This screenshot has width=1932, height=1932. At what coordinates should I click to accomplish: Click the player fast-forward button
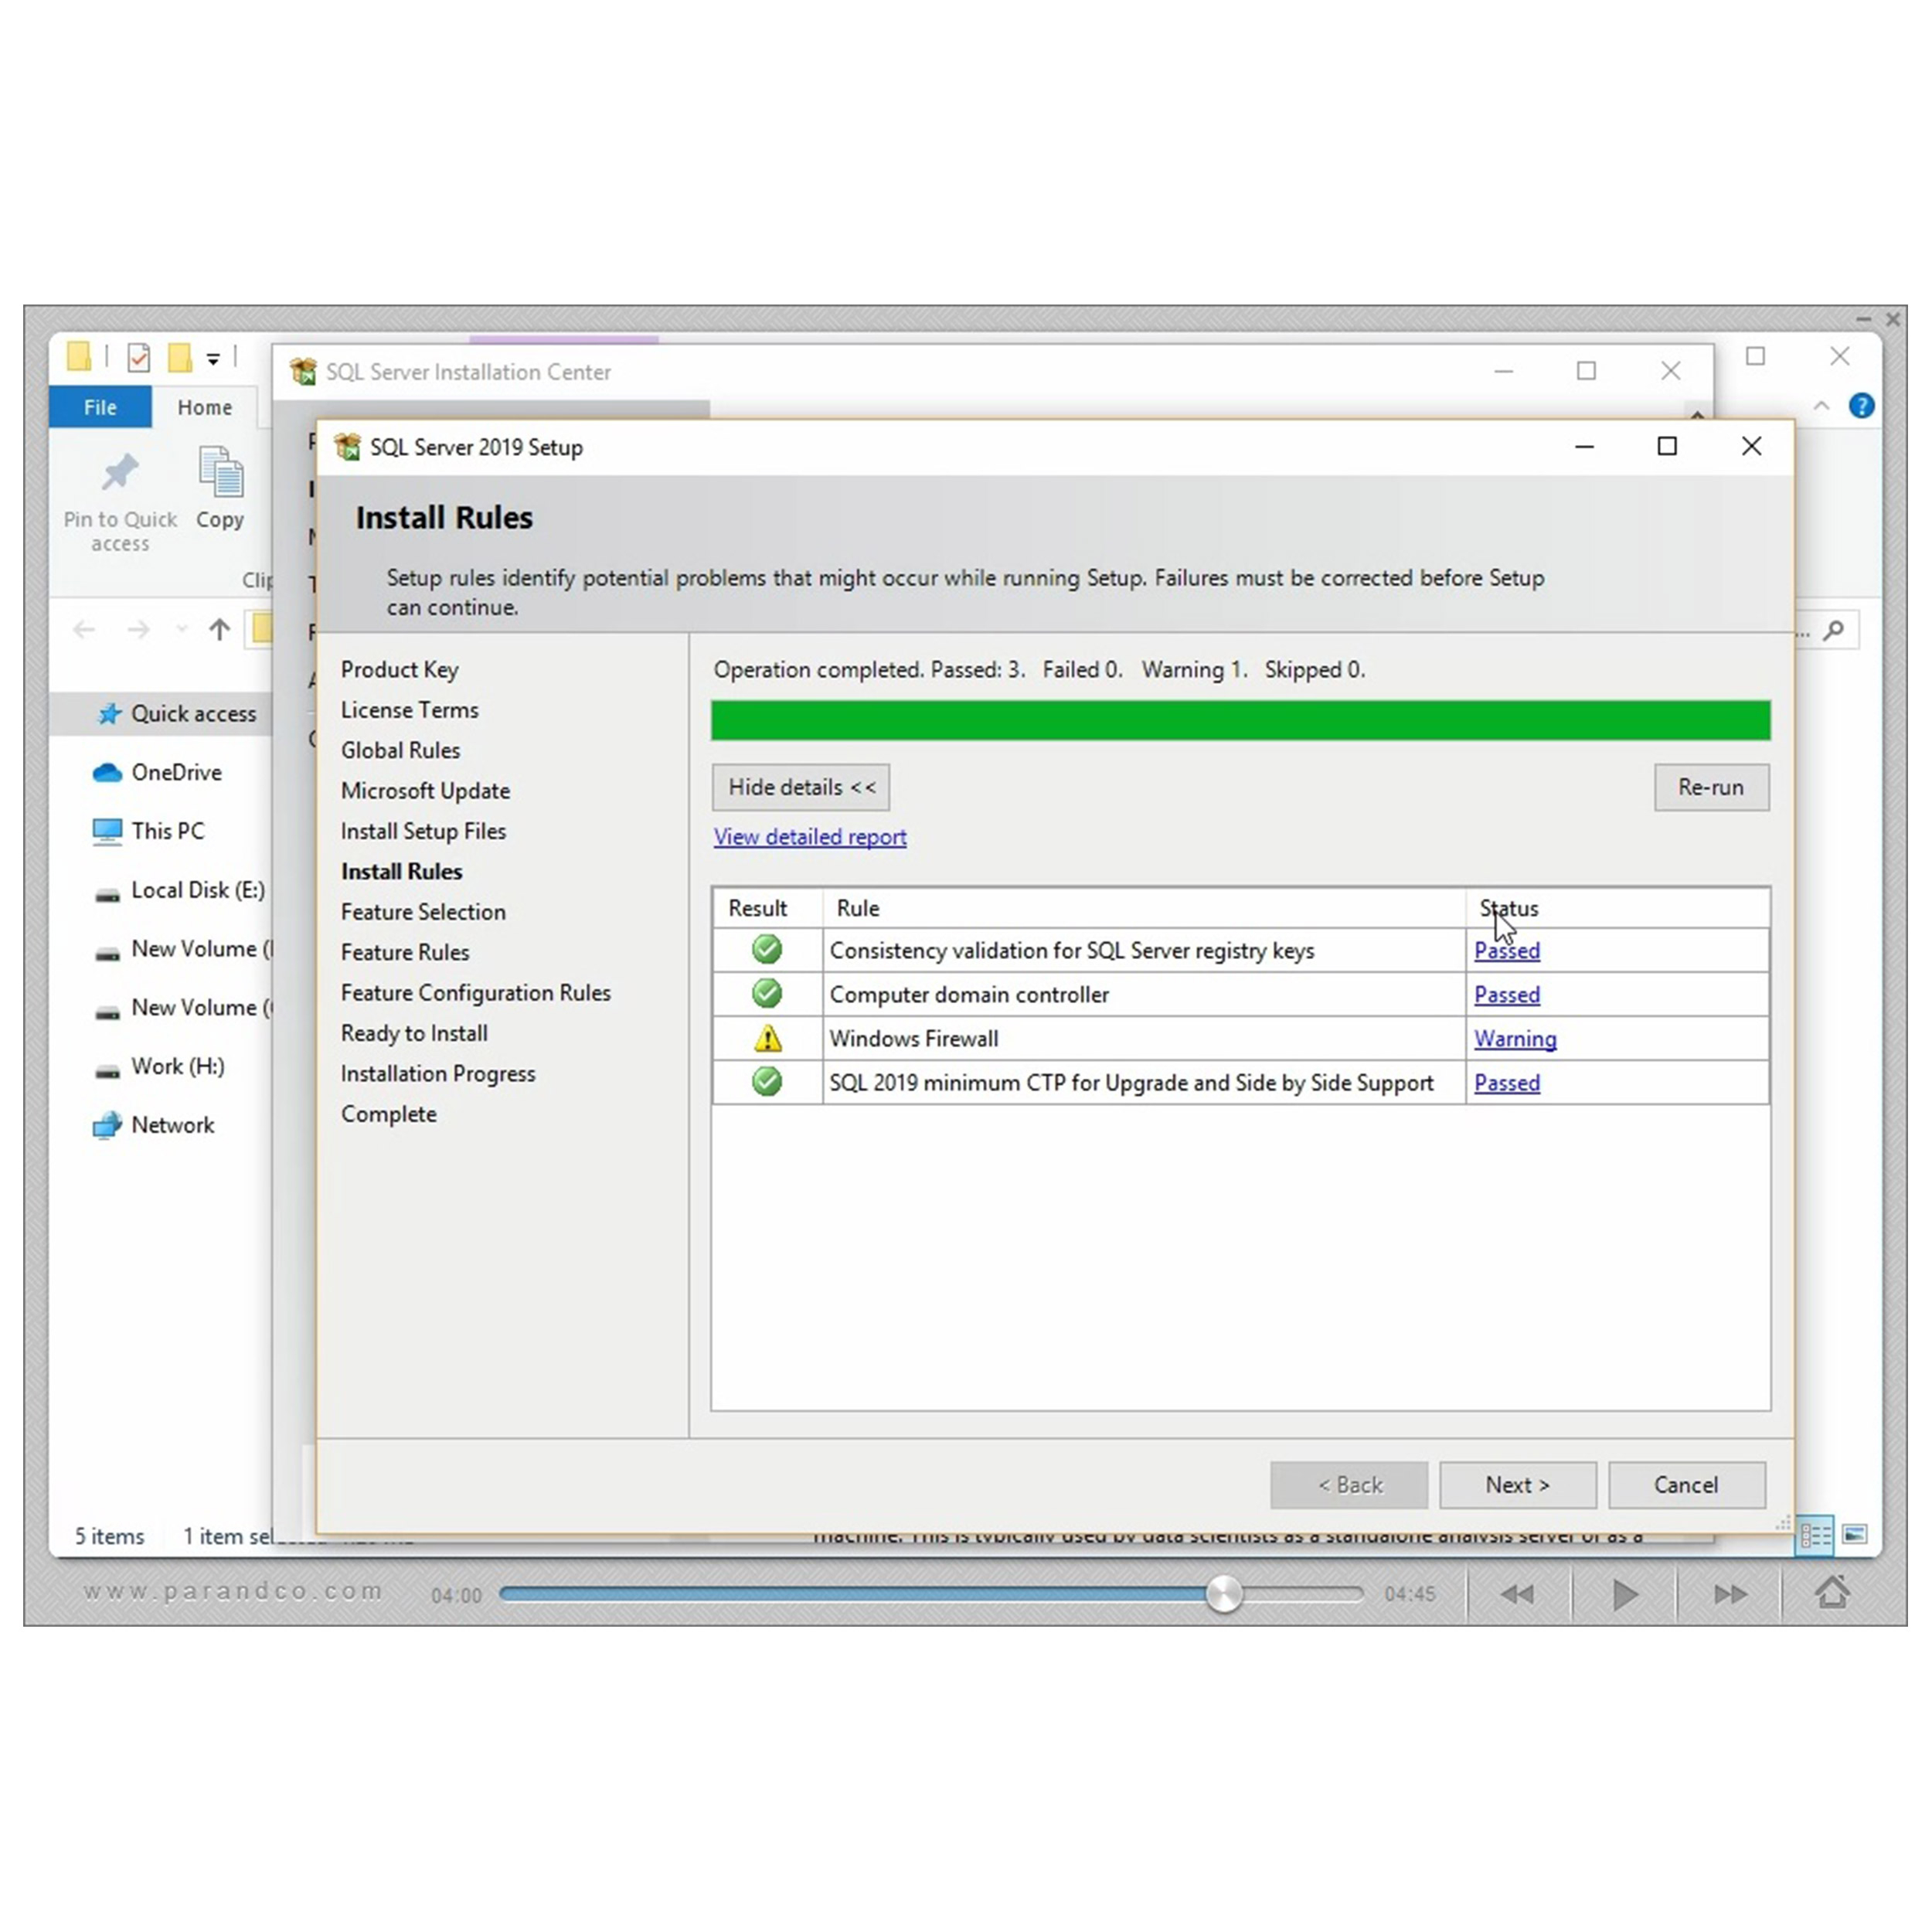point(1730,1595)
